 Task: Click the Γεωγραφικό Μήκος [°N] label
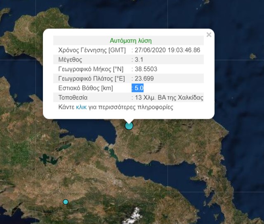[90, 69]
